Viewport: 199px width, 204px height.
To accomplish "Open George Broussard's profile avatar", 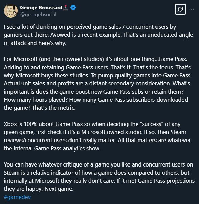I will tap(11, 11).
